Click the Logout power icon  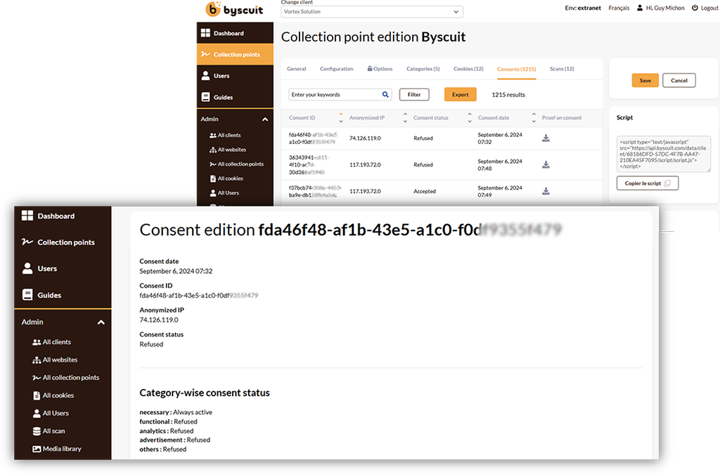[x=695, y=8]
